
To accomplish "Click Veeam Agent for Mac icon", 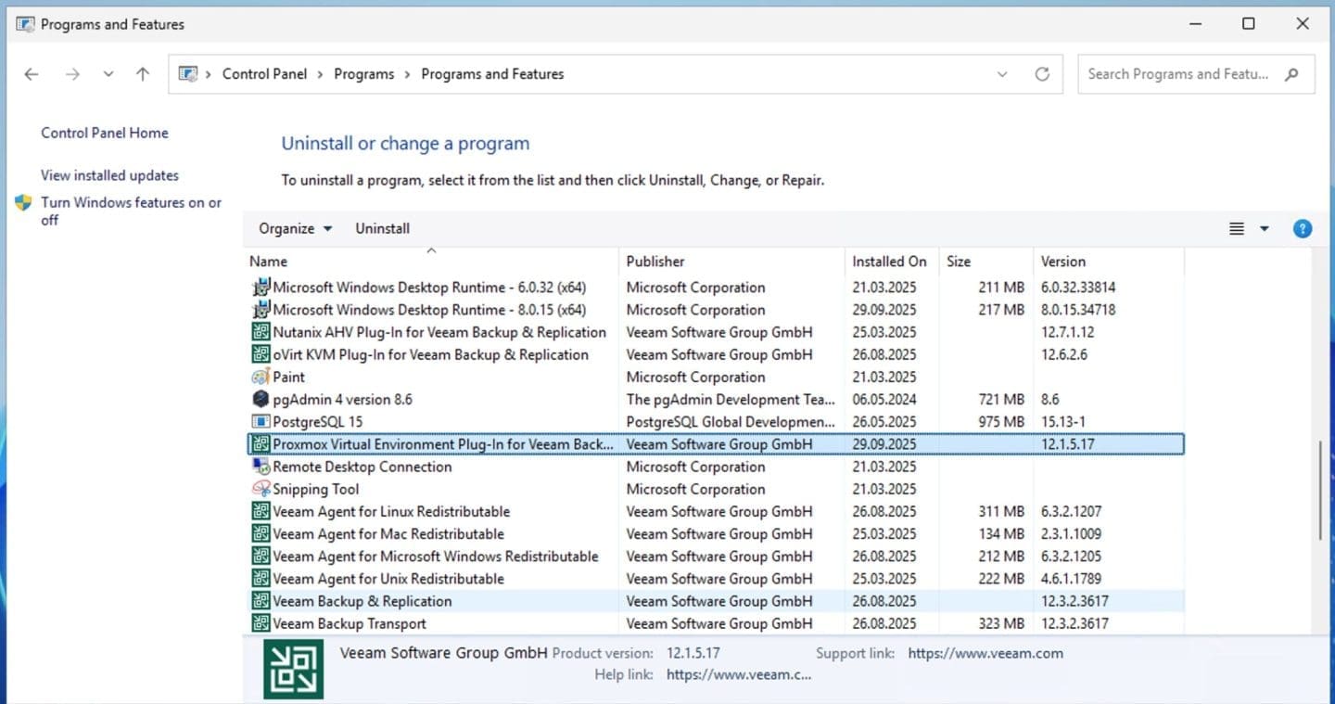I will tap(261, 534).
